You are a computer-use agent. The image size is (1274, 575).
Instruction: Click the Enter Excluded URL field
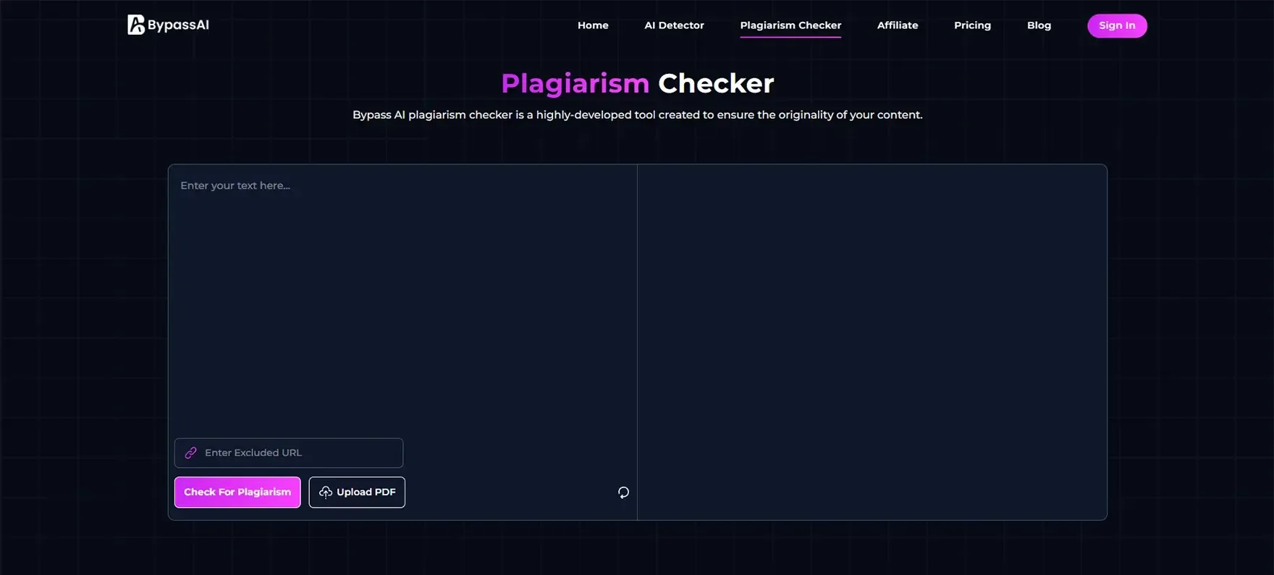click(x=297, y=453)
